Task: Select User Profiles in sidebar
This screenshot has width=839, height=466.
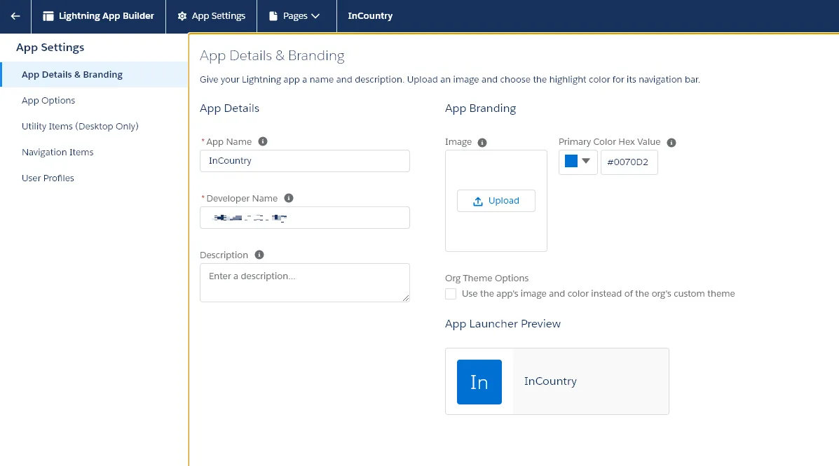Action: (48, 178)
